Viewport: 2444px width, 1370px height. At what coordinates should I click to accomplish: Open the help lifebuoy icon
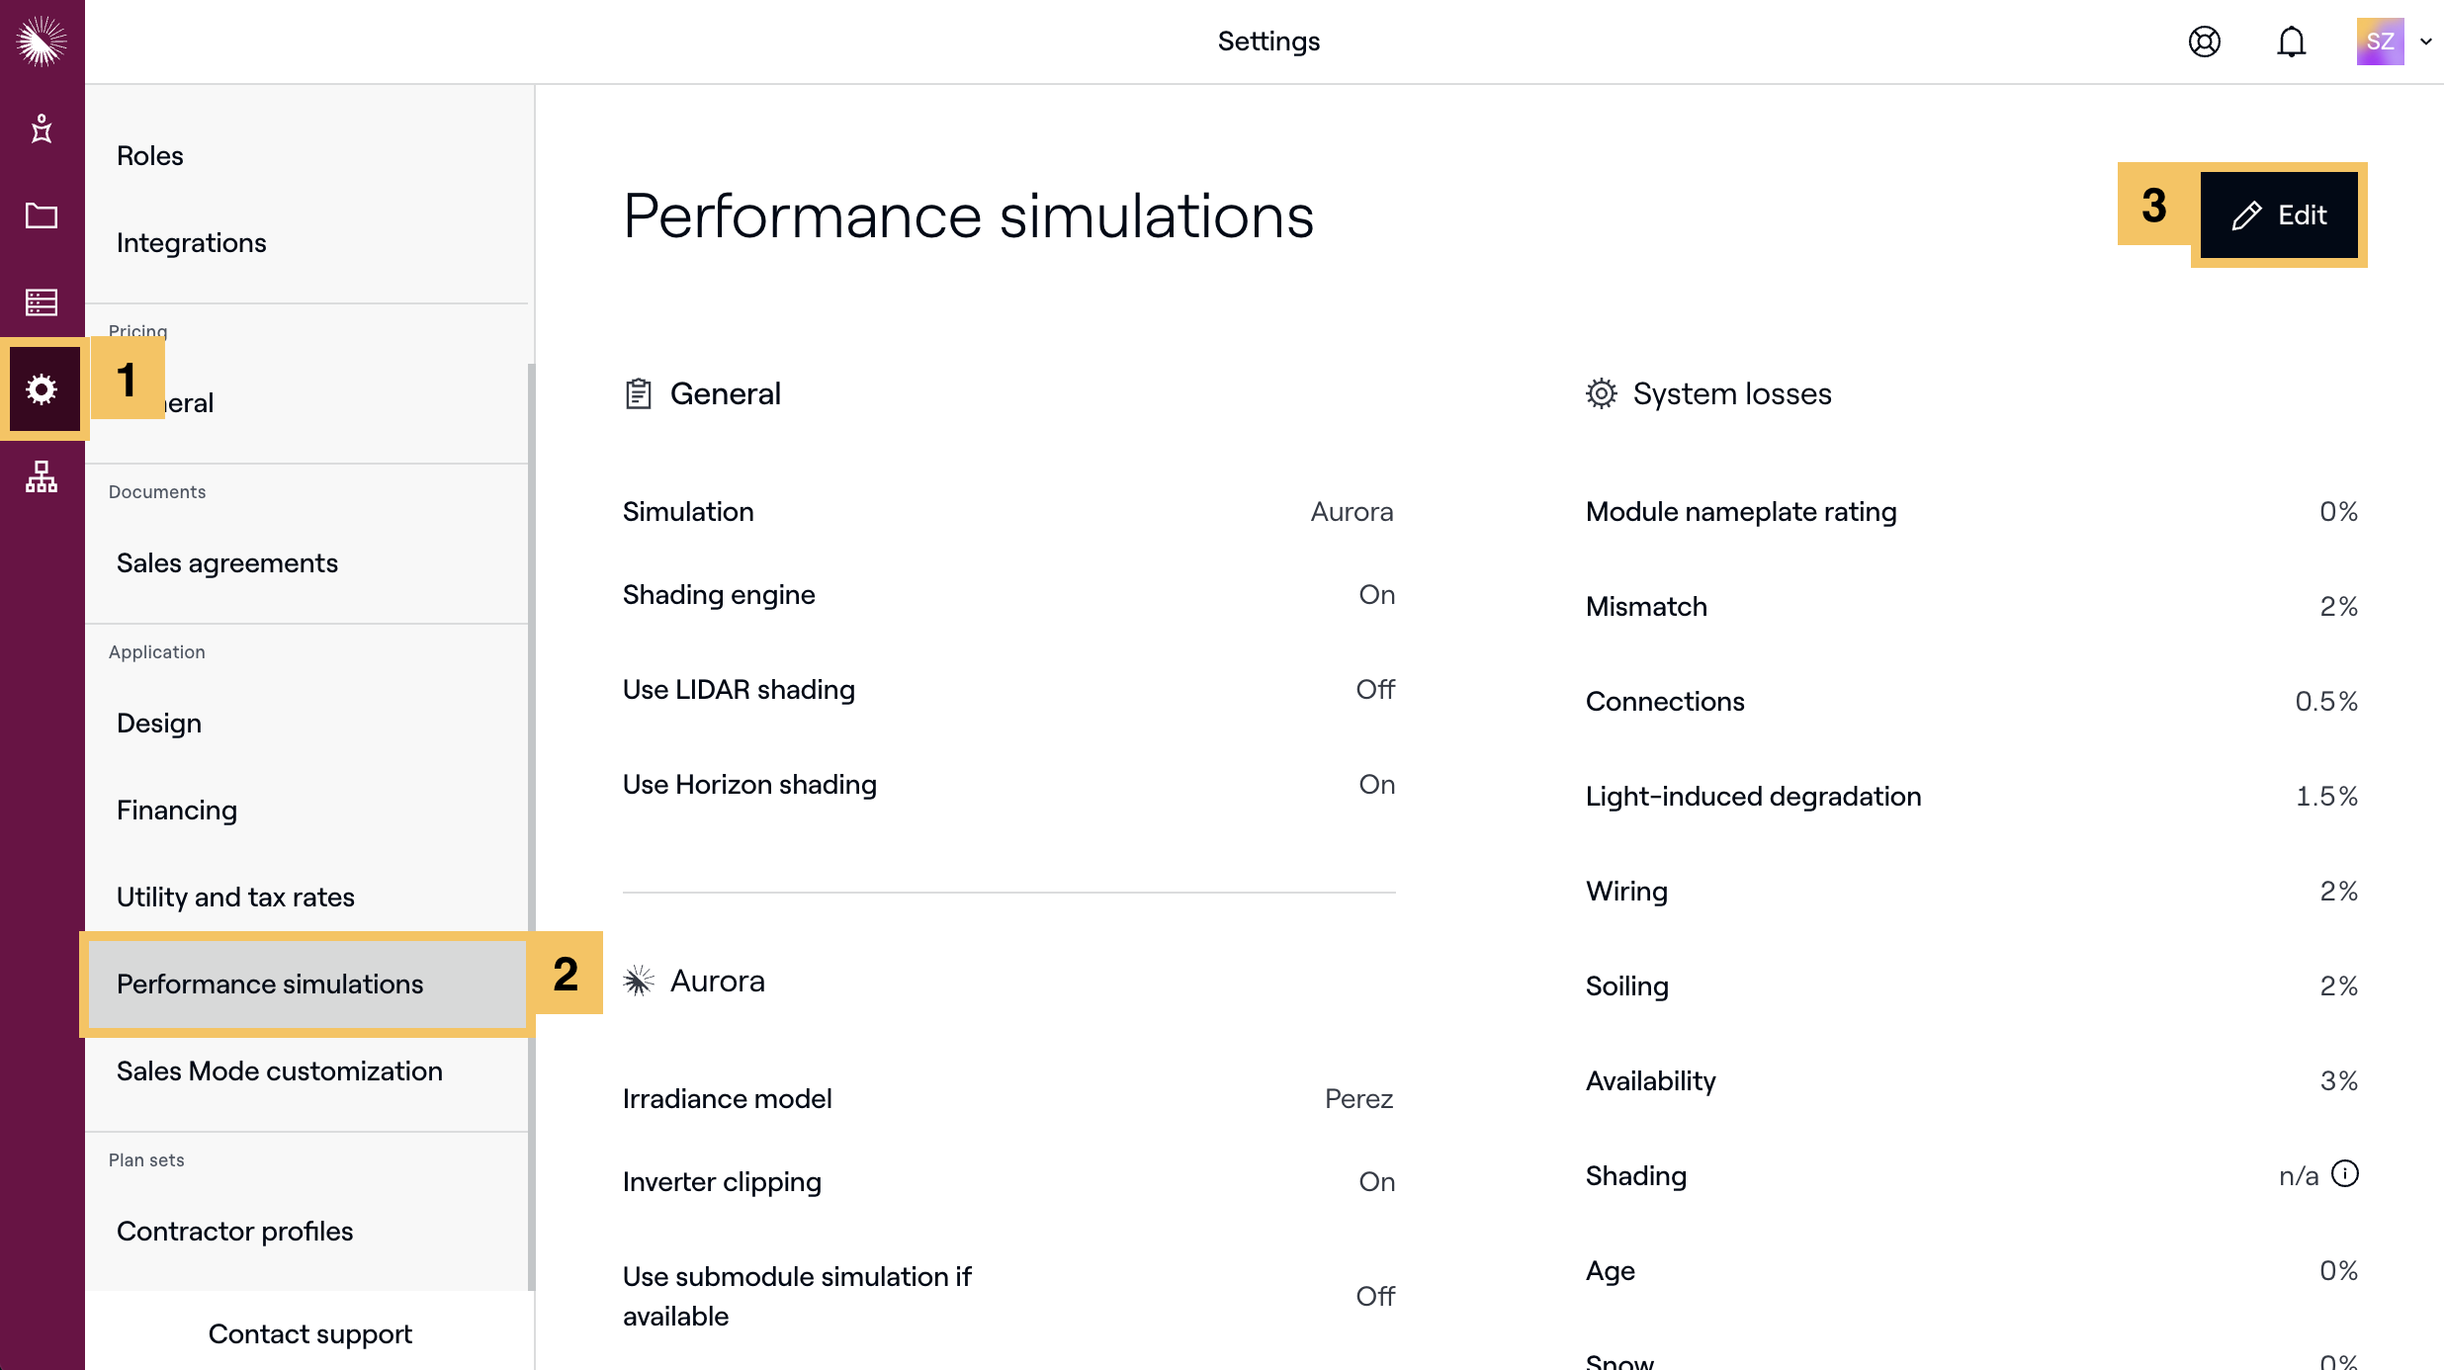(2204, 42)
